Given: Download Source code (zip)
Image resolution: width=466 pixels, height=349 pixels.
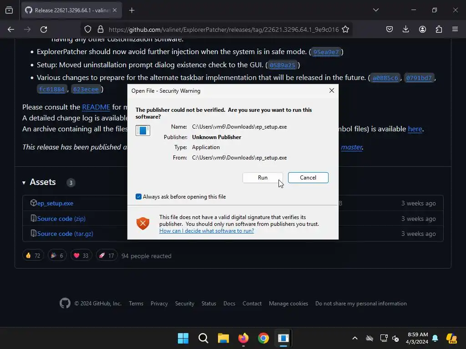Looking at the screenshot, I should click(x=61, y=219).
